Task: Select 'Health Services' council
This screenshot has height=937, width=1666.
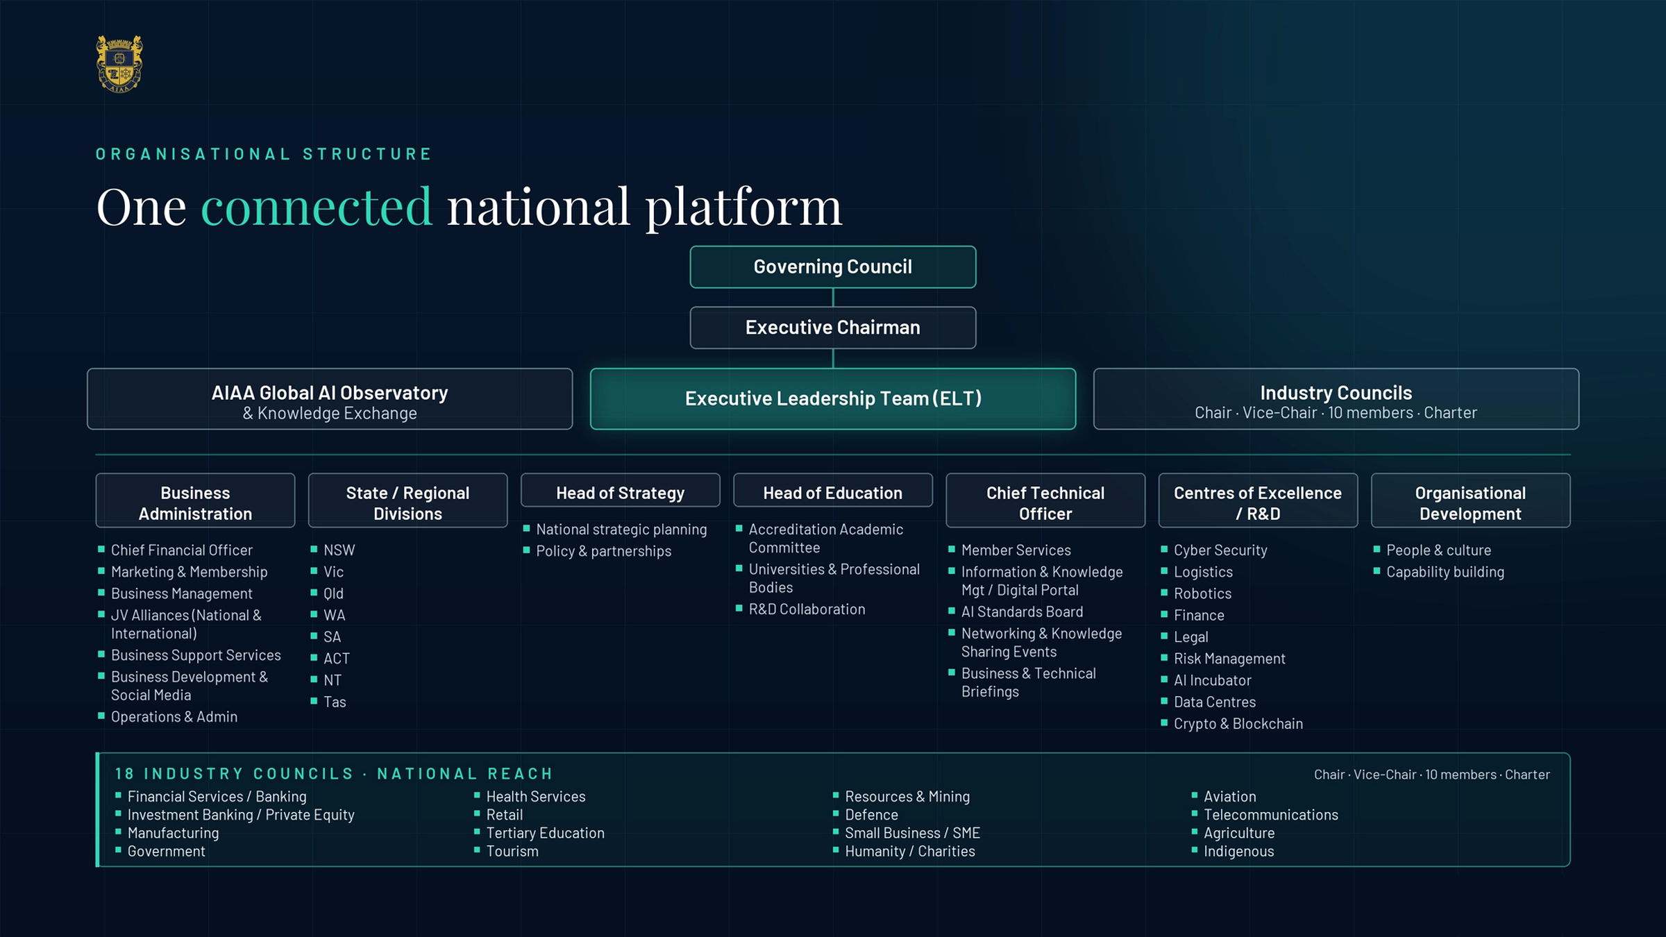Action: pyautogui.click(x=536, y=797)
